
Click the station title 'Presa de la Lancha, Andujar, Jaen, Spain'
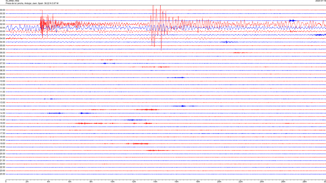[x=24, y=3]
